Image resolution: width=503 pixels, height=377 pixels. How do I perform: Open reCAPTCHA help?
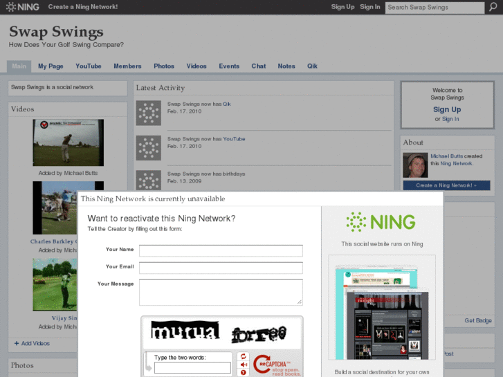pos(244,373)
